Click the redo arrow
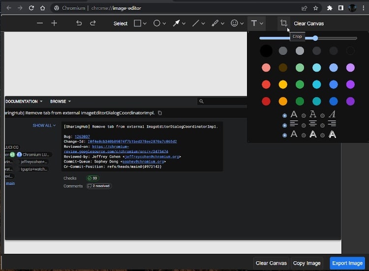Screen dimensions: 369x271 [x=93, y=23]
